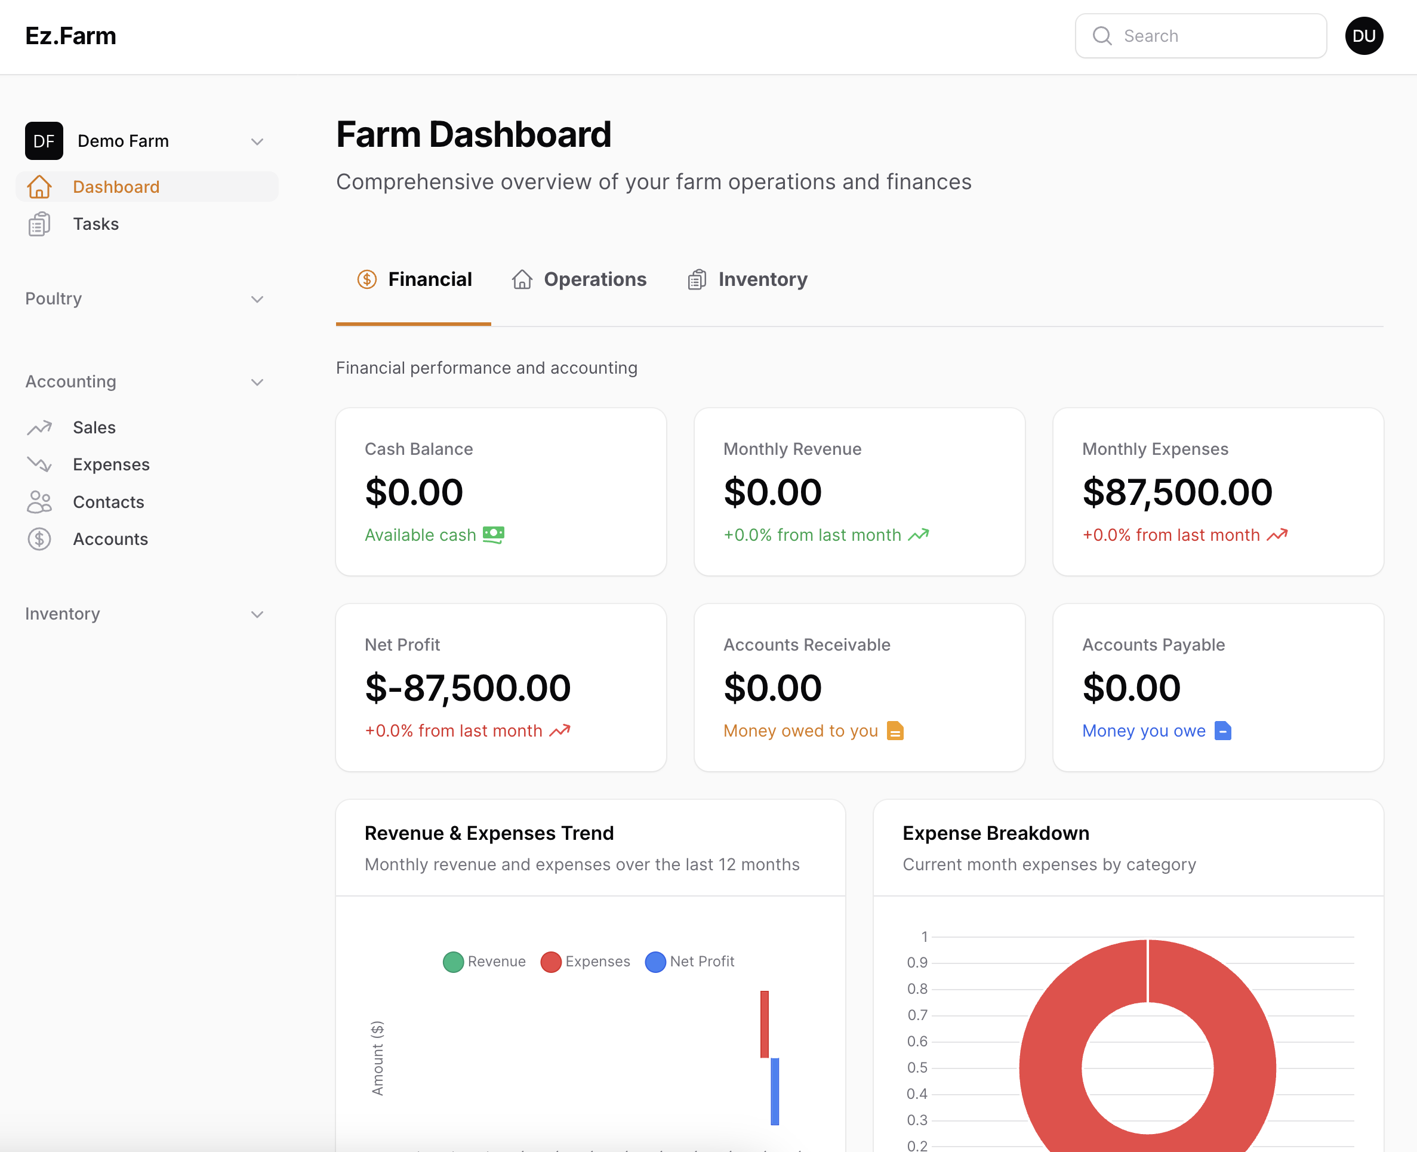Screen dimensions: 1417x1152
Task: Click the Tasks clipboard icon
Action: (39, 224)
